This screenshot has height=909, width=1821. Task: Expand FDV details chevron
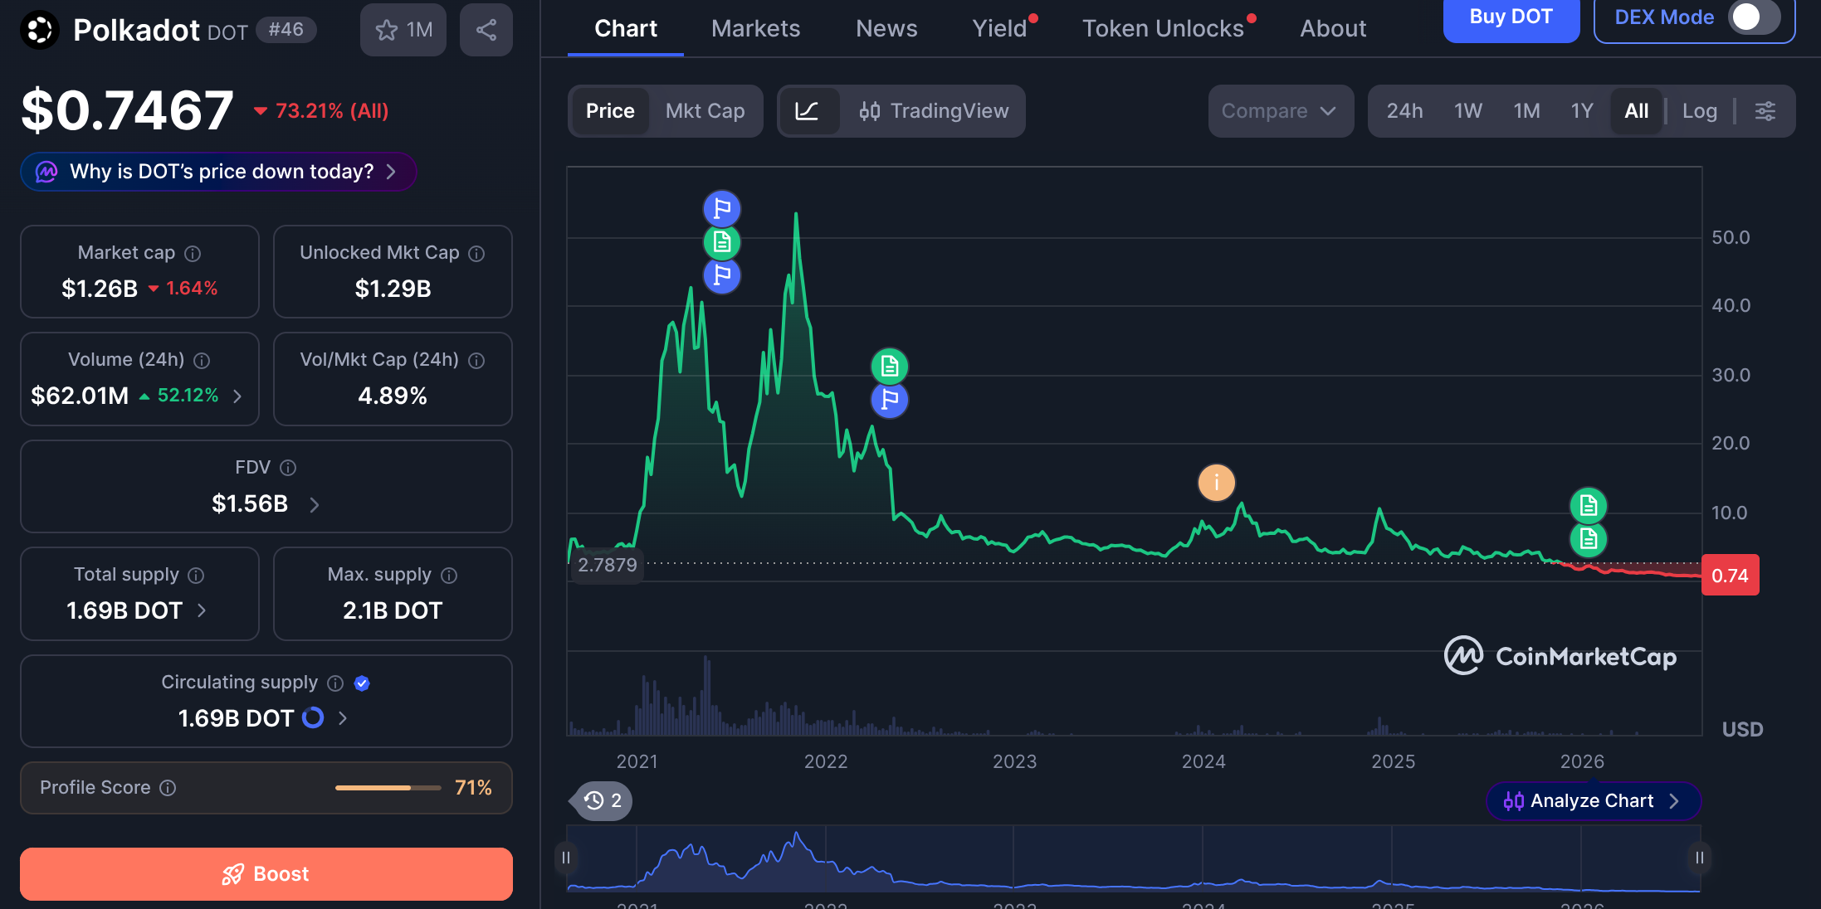[315, 504]
